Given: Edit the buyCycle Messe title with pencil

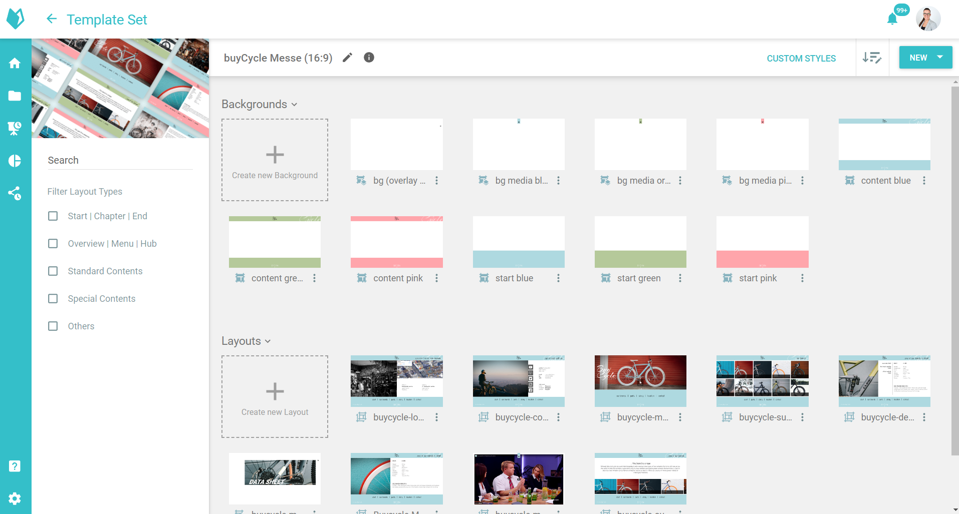Looking at the screenshot, I should [x=347, y=58].
